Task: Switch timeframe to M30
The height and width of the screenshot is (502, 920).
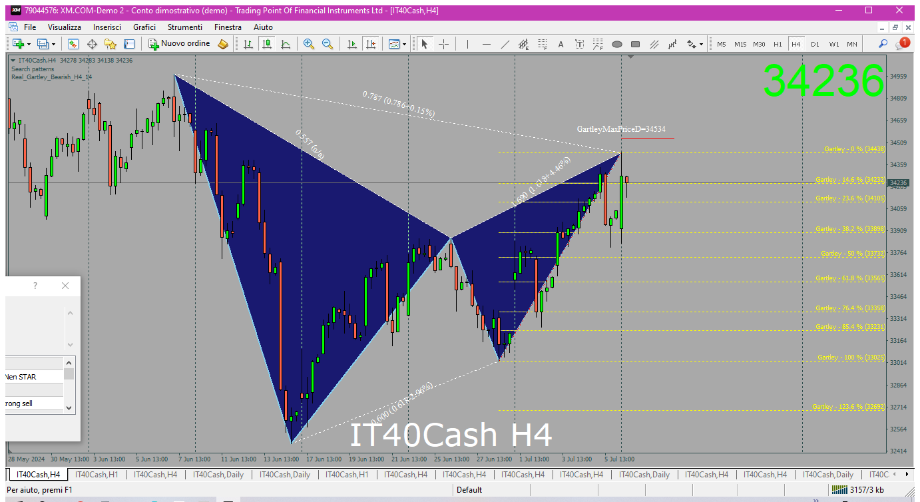Action: pyautogui.click(x=759, y=44)
